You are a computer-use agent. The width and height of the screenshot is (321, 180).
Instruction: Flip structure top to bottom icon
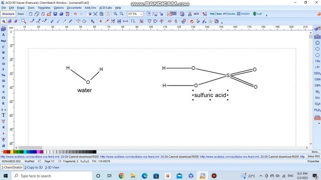pos(170,21)
